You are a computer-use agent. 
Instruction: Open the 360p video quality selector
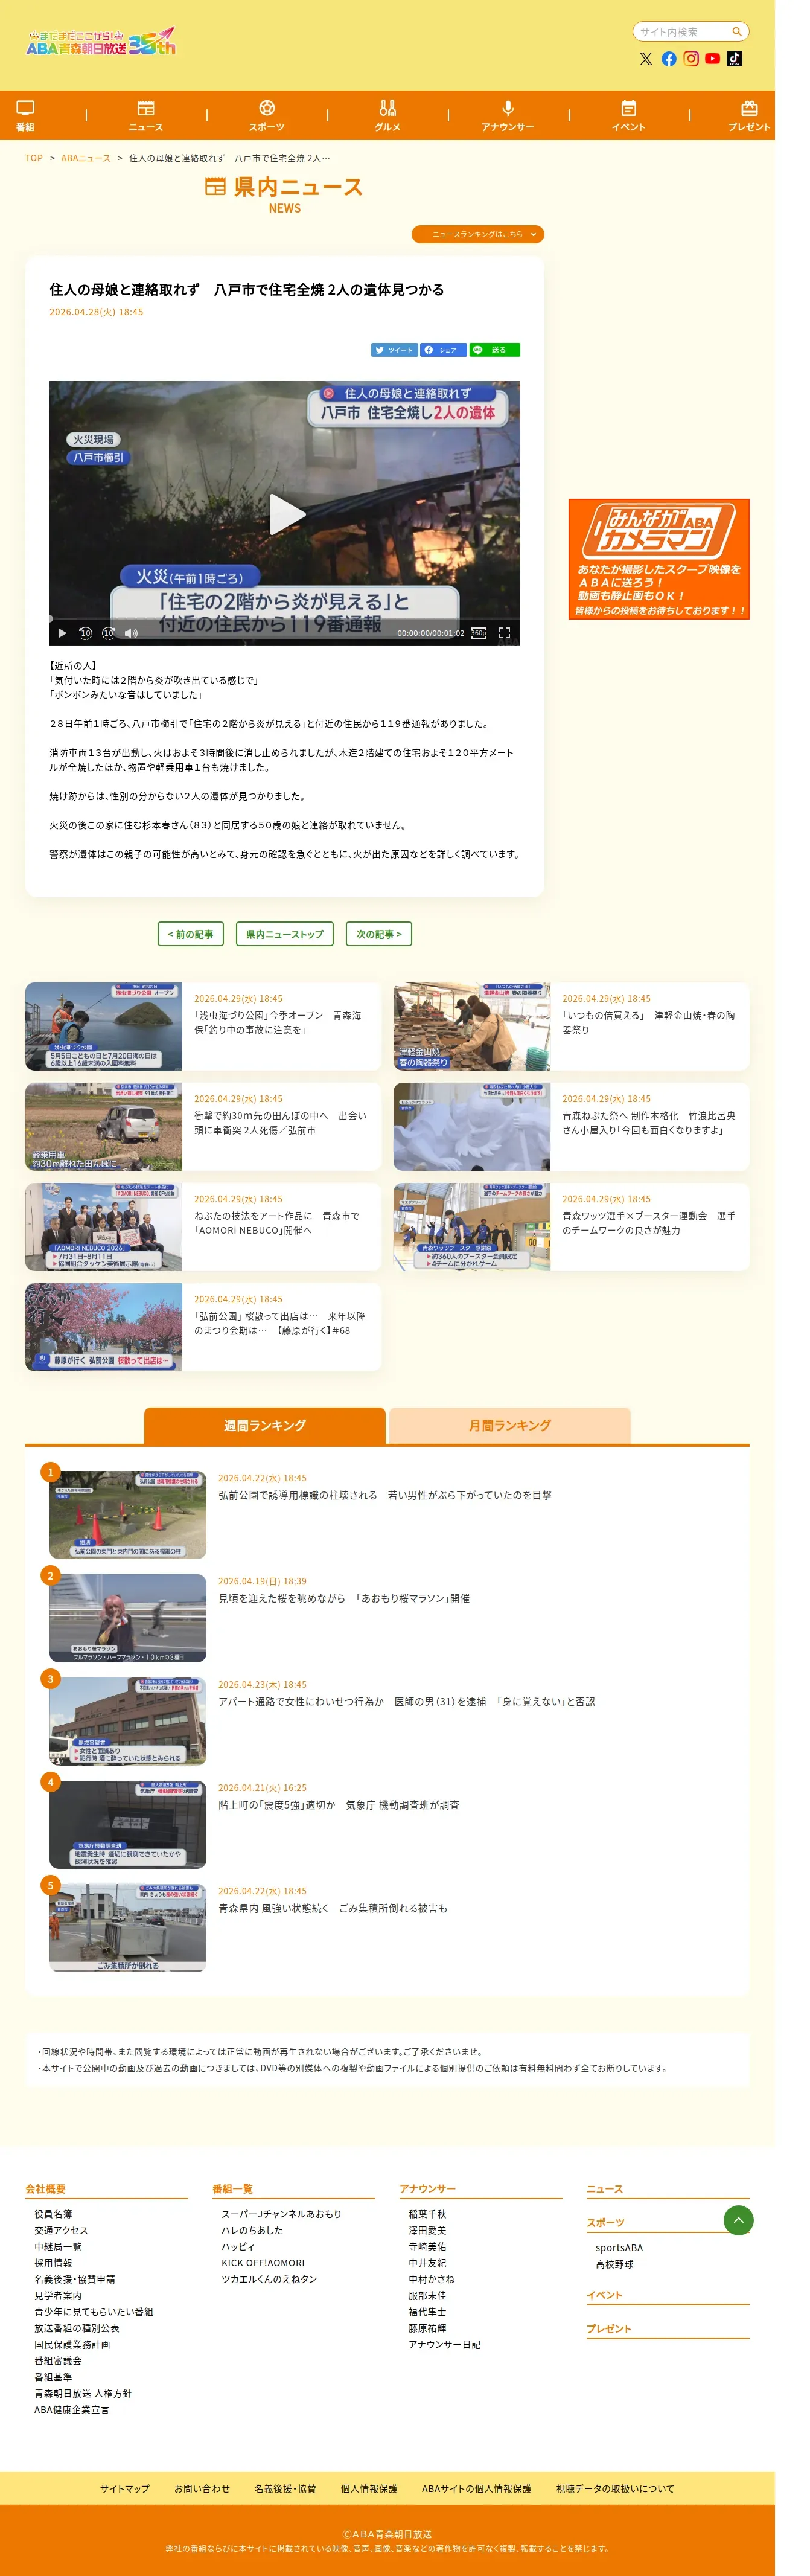[479, 633]
